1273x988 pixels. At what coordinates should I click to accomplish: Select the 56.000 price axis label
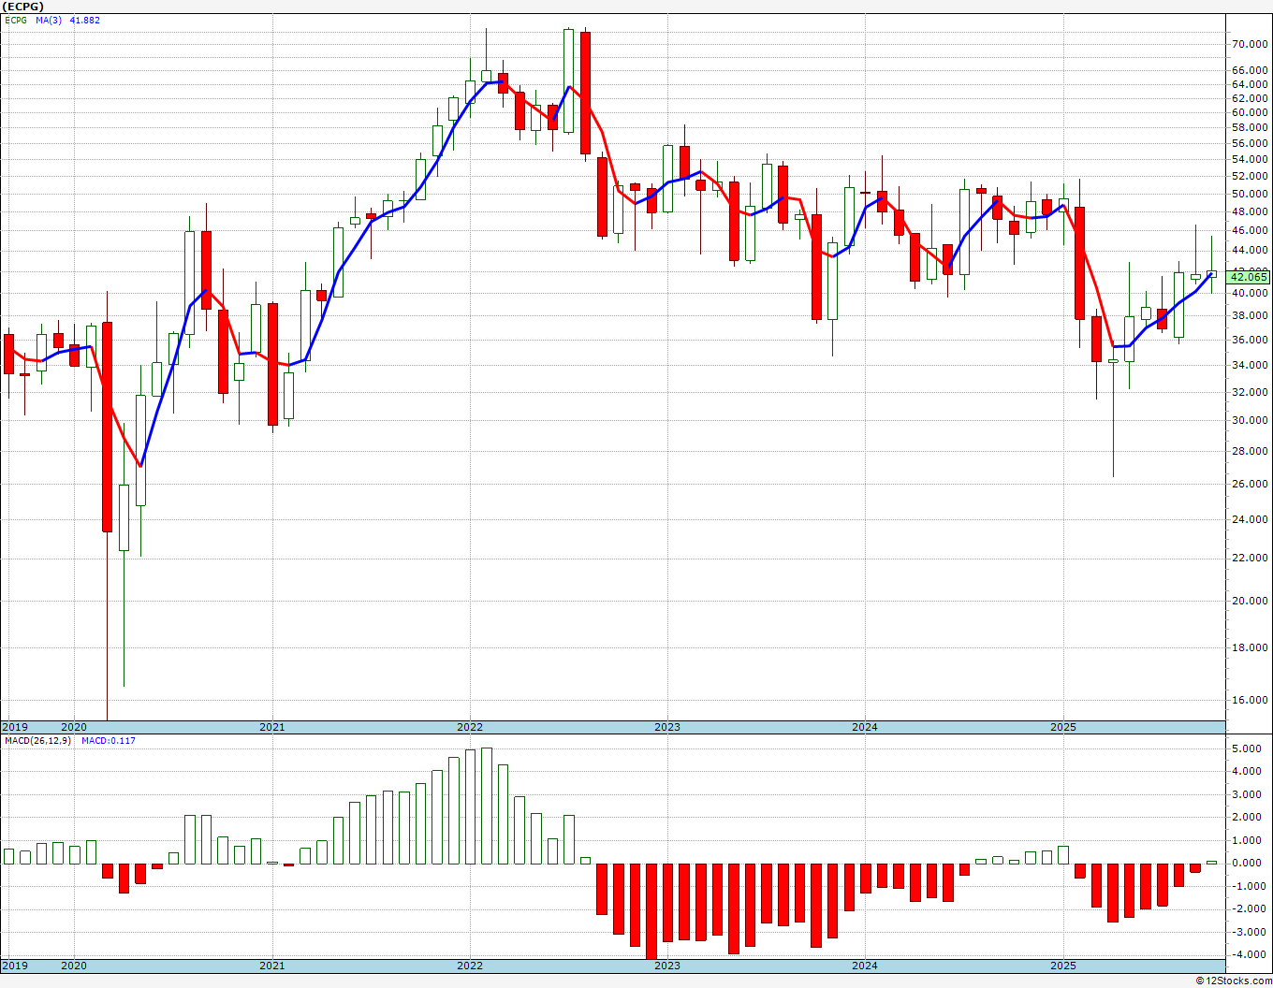click(x=1250, y=143)
